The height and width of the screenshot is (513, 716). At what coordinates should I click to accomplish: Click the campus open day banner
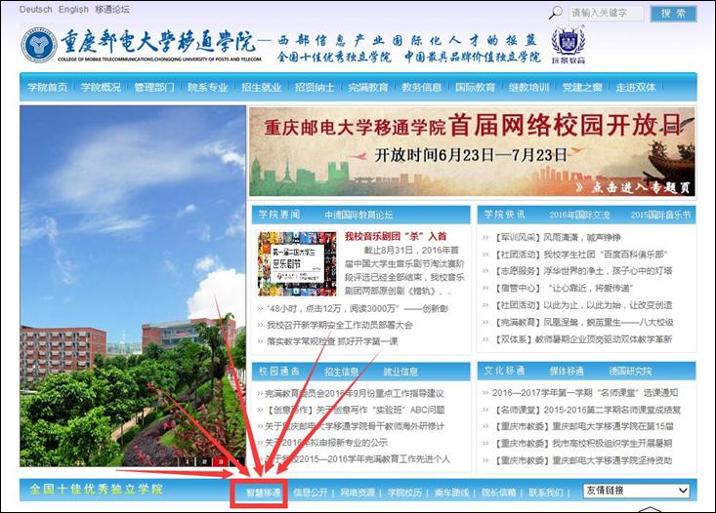pos(471,151)
